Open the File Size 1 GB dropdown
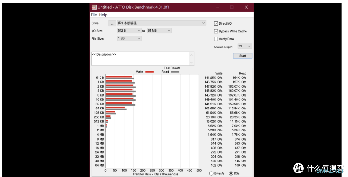Viewport: 348px width, 177px height. (x=129, y=38)
